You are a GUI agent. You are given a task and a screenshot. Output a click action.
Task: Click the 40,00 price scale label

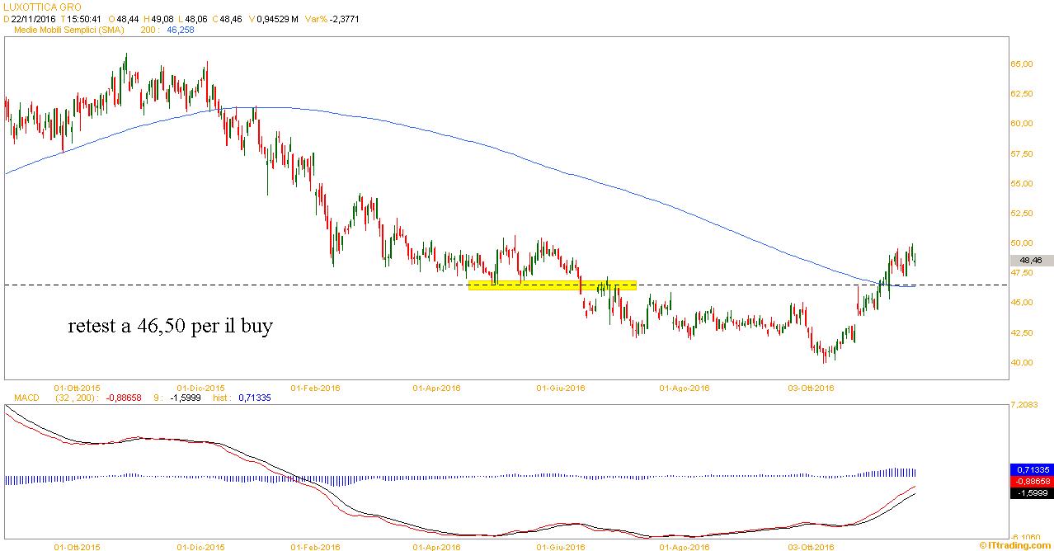click(x=1022, y=363)
